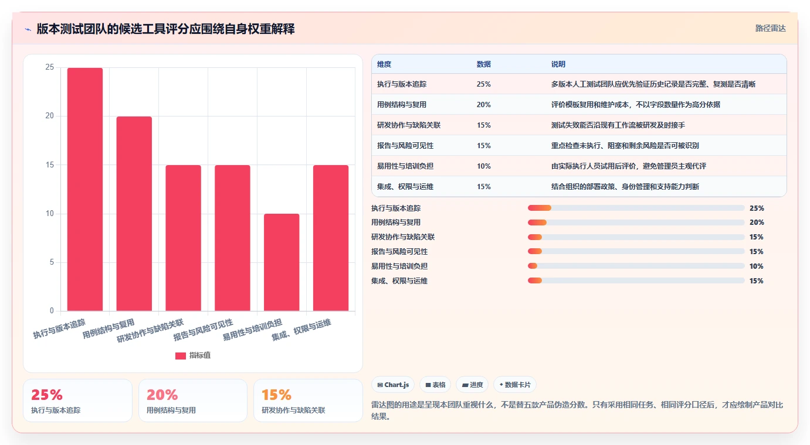
Task: Click description 测试失败能否沿现有工作流被研发及时接手
Action: (618, 125)
